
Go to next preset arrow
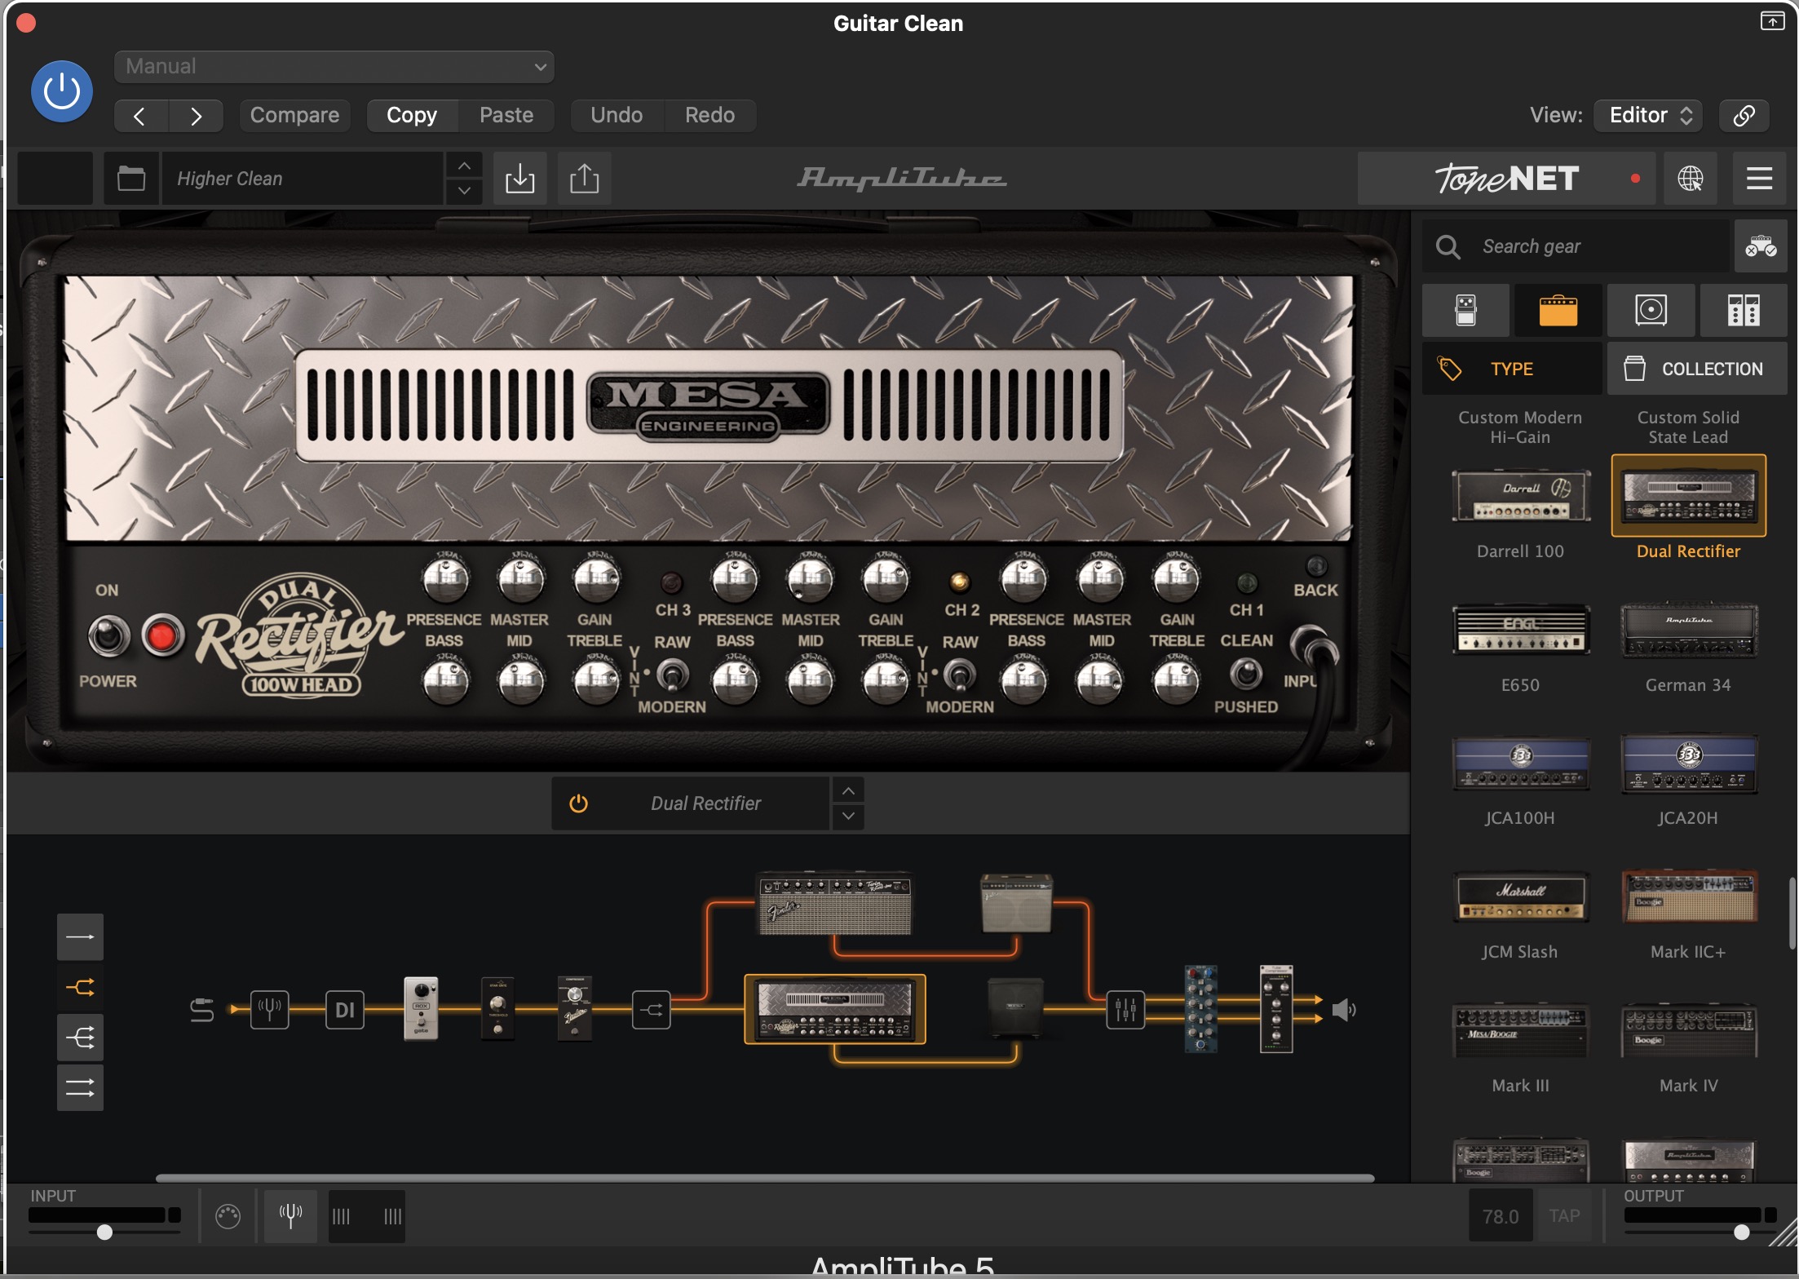196,116
